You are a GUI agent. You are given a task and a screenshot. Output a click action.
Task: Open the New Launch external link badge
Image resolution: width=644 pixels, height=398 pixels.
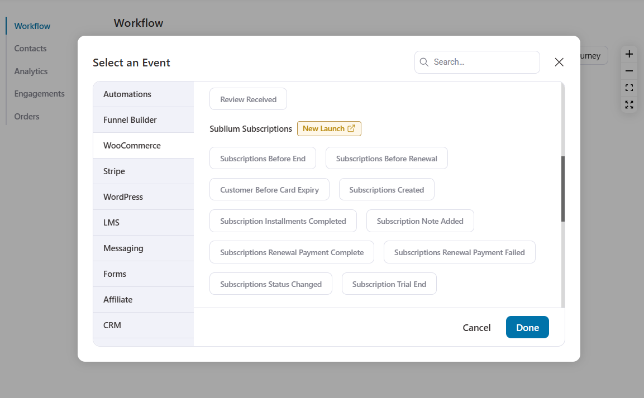[329, 128]
